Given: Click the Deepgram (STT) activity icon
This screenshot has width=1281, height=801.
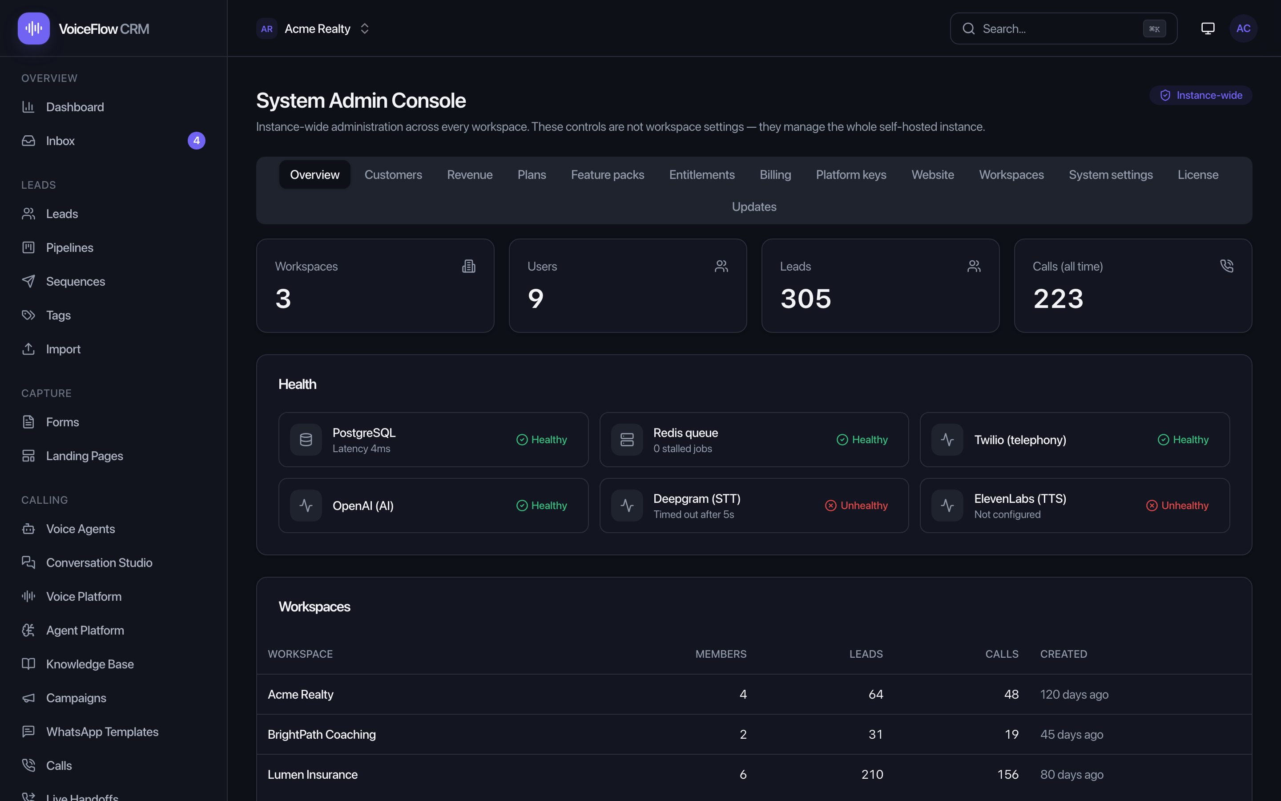Looking at the screenshot, I should (627, 506).
